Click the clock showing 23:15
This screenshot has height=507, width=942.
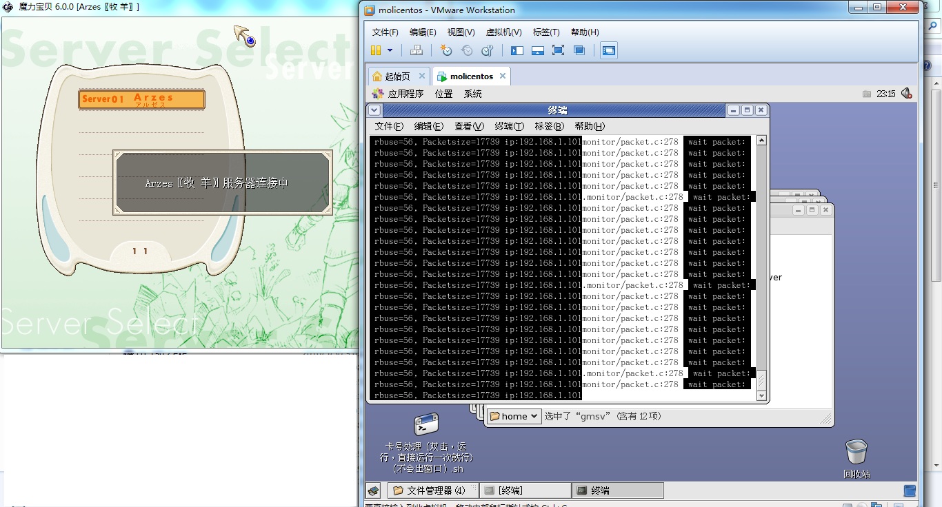(886, 94)
